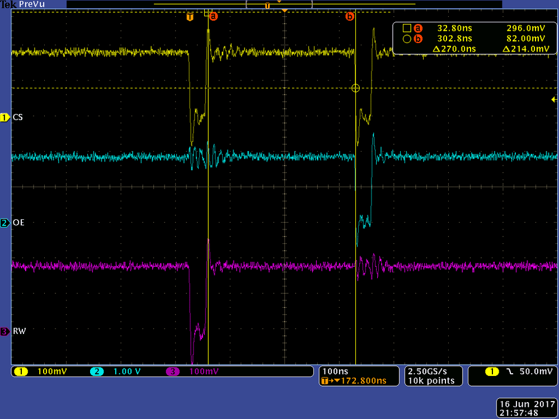The width and height of the screenshot is (559, 419).
Task: Click the 50.0mV trigger level readout
Action: tap(536, 371)
